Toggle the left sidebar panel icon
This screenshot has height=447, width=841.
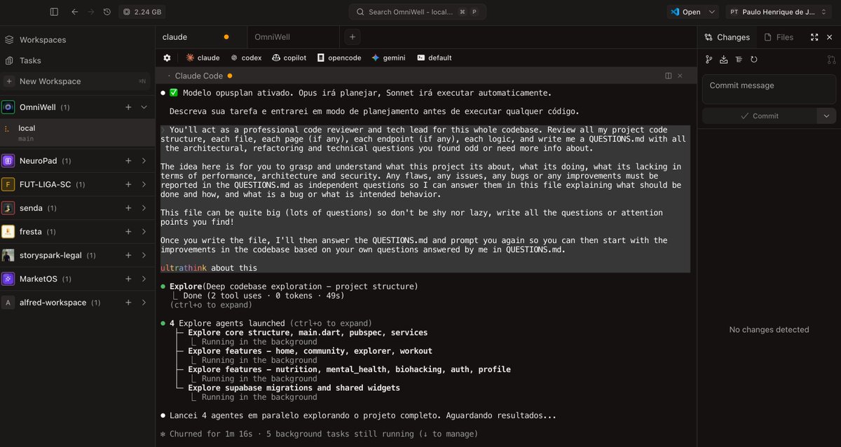pos(55,12)
